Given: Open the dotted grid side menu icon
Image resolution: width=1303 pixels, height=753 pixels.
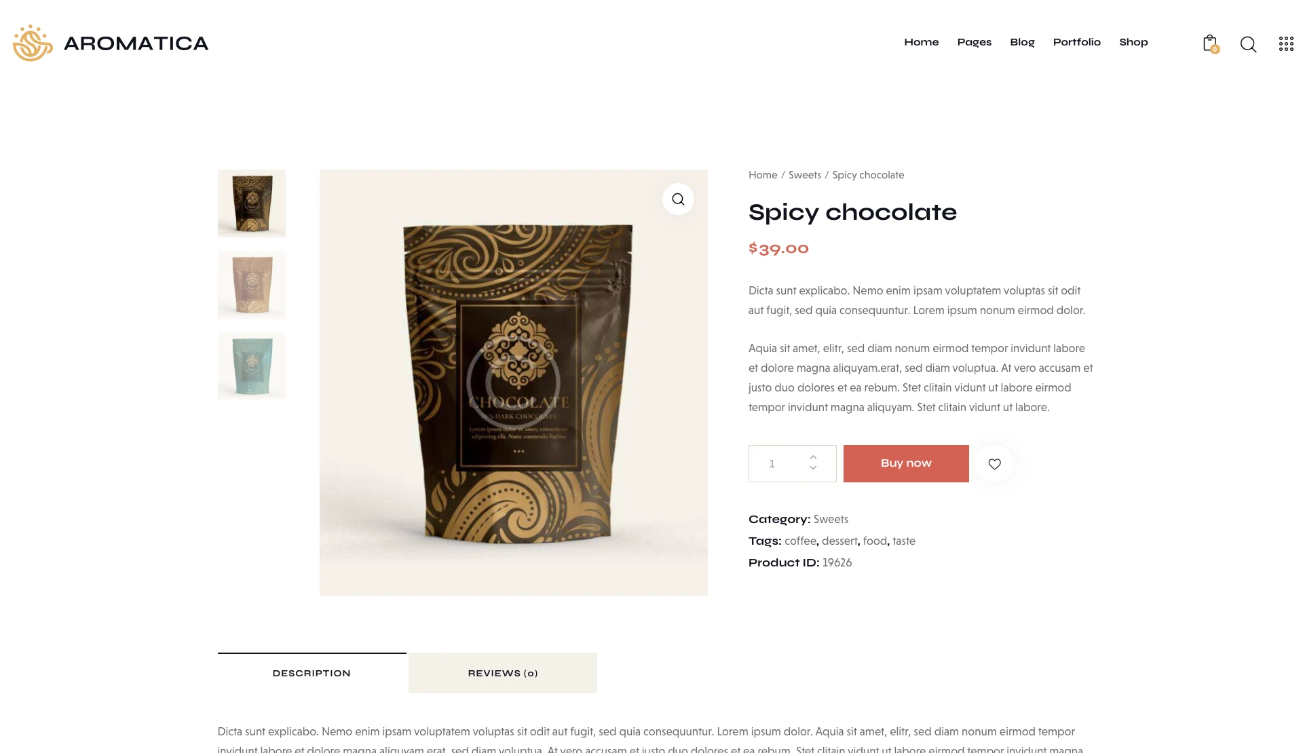Looking at the screenshot, I should click(1286, 44).
